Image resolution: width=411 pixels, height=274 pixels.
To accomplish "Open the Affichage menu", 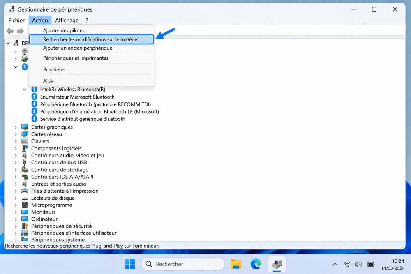I will point(67,20).
